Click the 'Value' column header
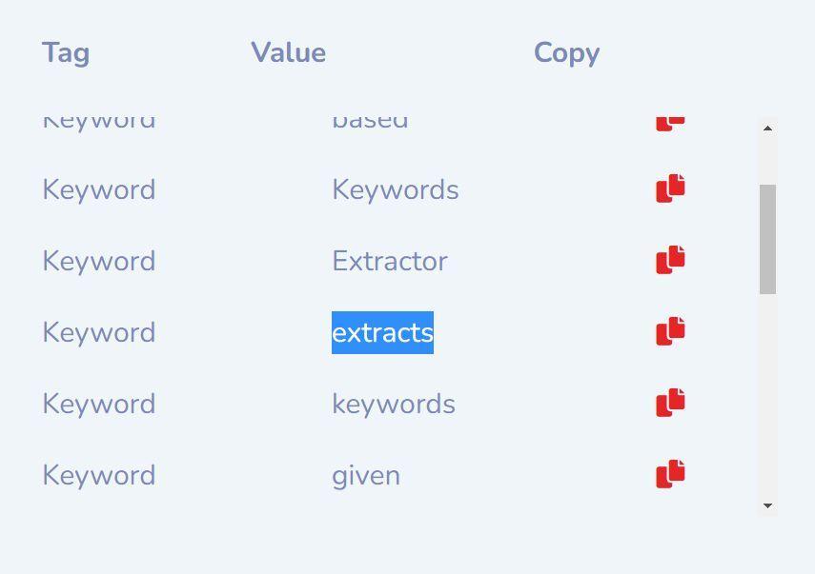The image size is (815, 574). pyautogui.click(x=288, y=52)
